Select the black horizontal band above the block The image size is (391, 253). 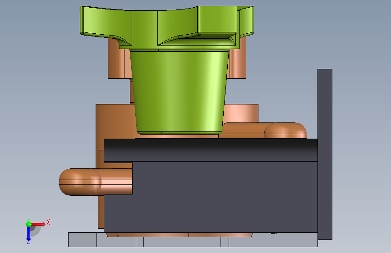coord(211,150)
